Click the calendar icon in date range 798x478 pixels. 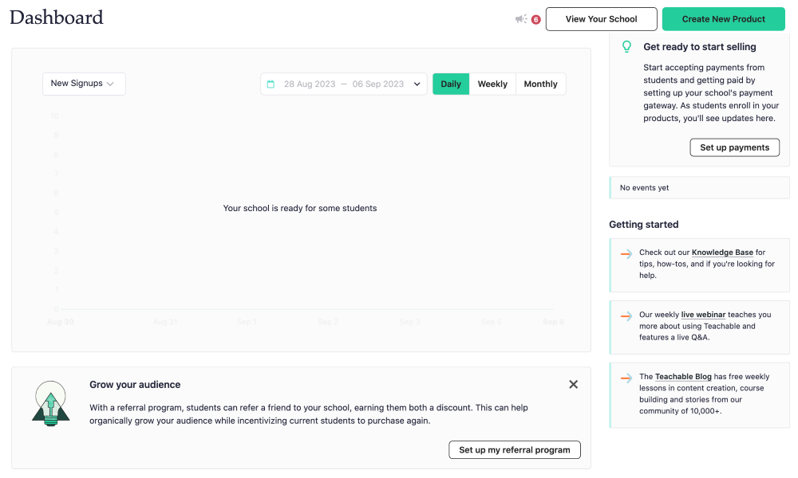(x=271, y=84)
